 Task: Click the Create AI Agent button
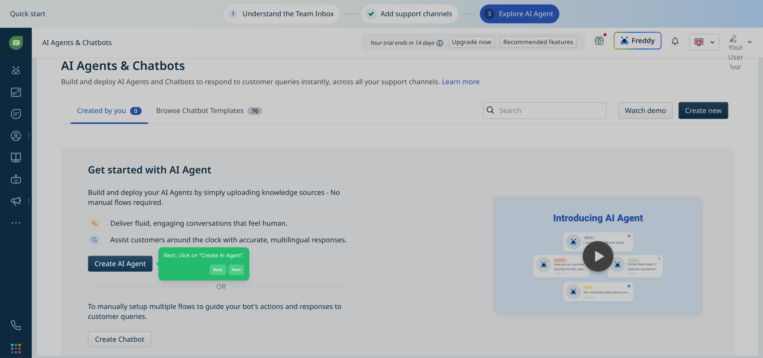click(120, 264)
